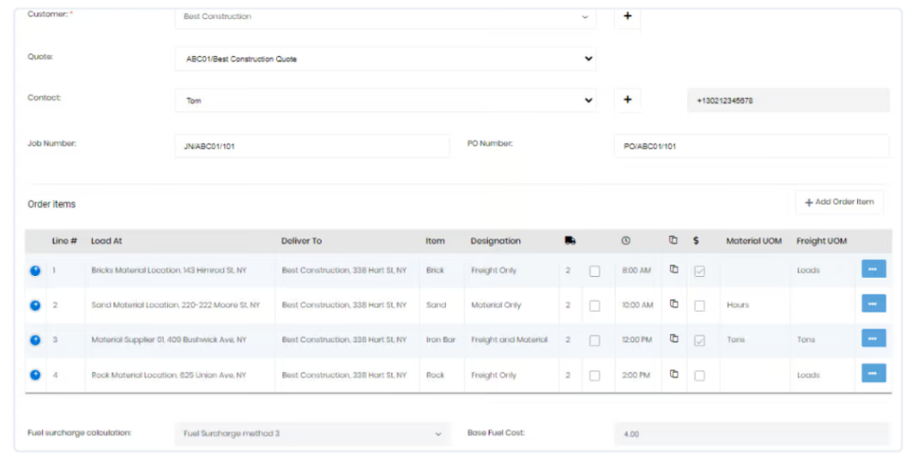Expand line 1 row details icon

[x=36, y=271]
